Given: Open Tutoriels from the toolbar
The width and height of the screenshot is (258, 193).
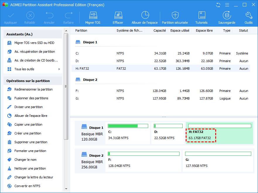Looking at the screenshot, I should 201,16.
